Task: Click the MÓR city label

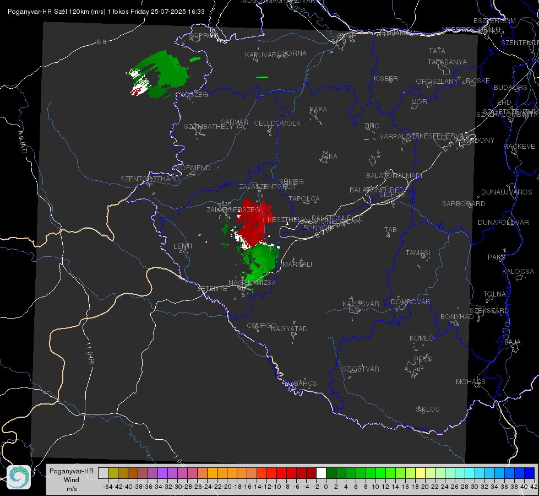Action: [x=420, y=101]
